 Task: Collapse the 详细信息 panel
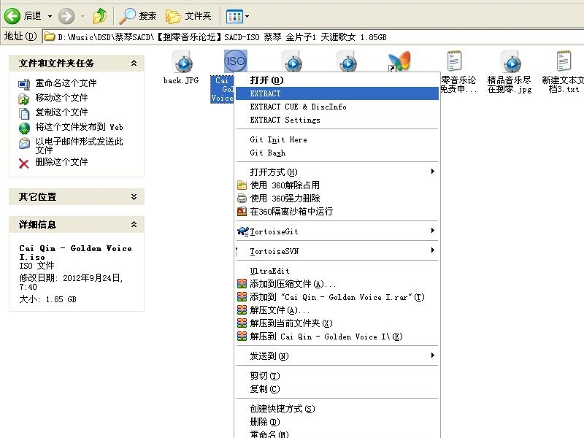[134, 225]
